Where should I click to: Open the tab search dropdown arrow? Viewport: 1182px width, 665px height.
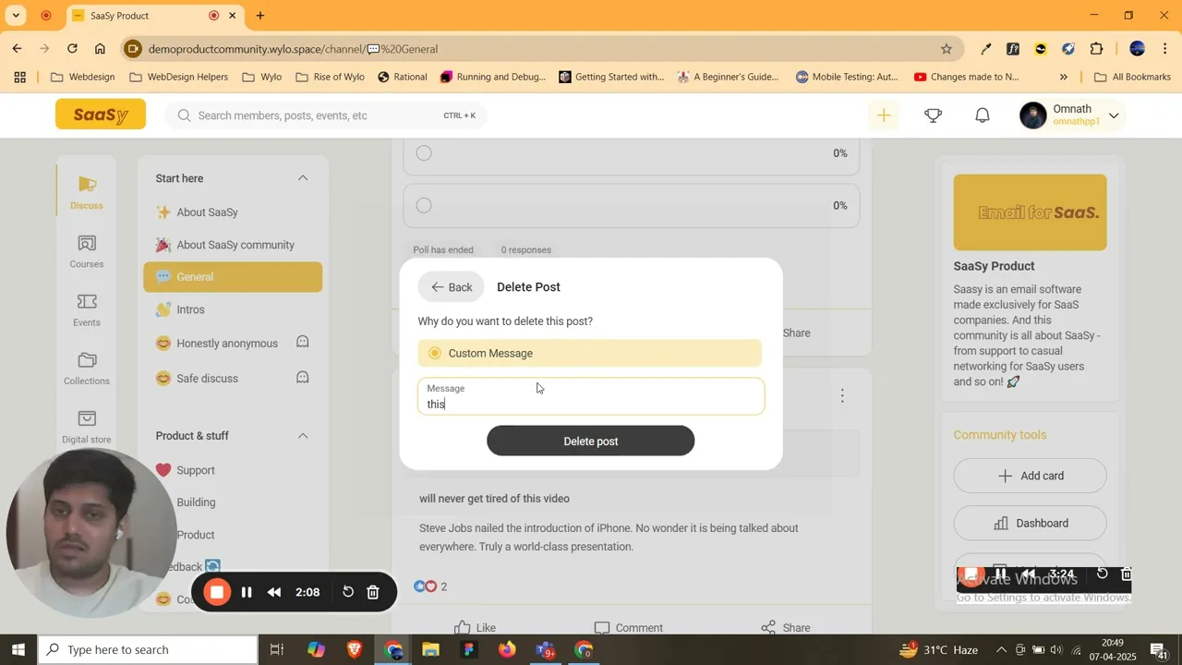coord(16,16)
